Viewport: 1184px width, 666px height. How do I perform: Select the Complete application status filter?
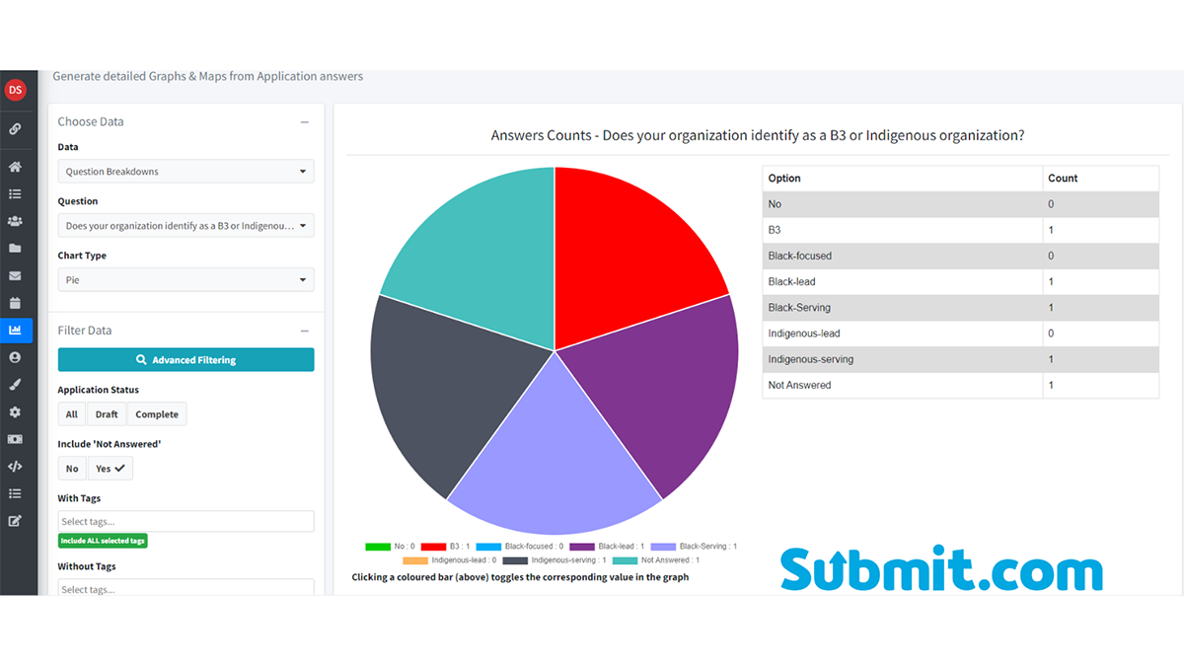click(157, 413)
